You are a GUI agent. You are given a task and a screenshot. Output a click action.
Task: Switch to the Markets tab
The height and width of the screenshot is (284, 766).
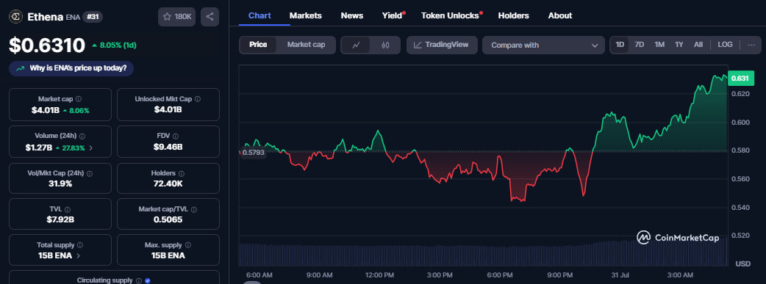pyautogui.click(x=305, y=15)
